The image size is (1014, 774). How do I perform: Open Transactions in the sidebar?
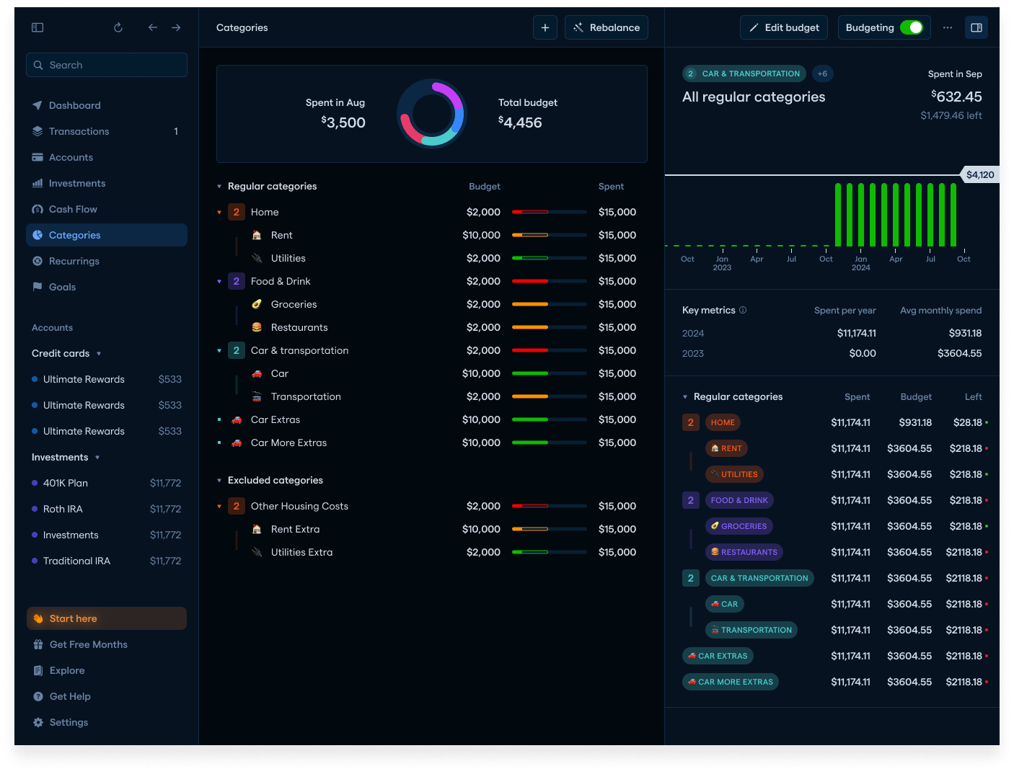coord(79,131)
